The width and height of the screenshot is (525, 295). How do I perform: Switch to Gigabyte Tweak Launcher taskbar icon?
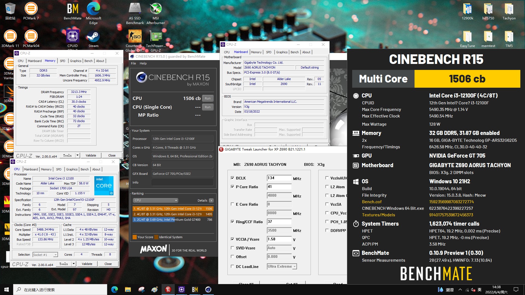168,290
